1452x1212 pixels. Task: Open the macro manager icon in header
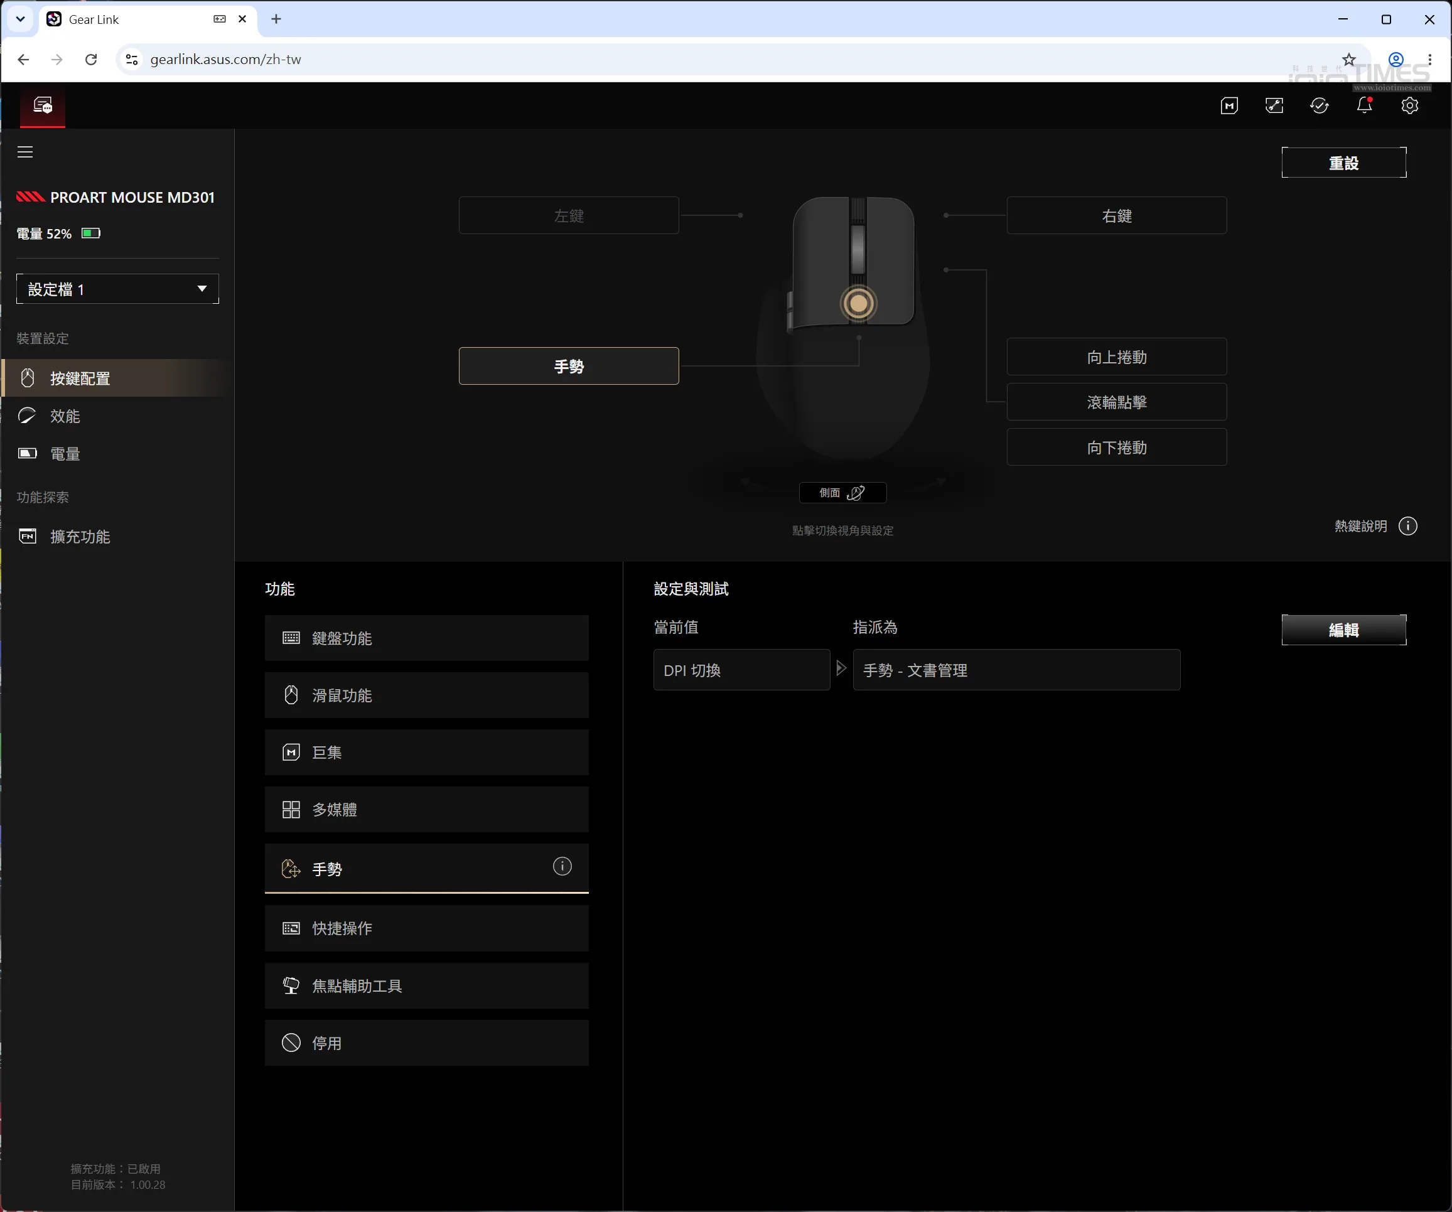point(1229,105)
